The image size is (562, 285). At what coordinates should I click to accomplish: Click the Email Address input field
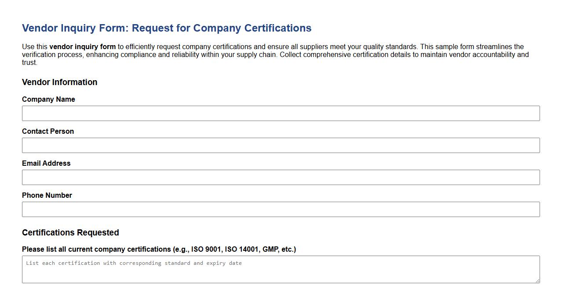click(281, 177)
